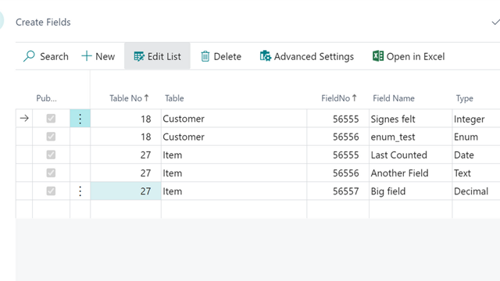Click the Delete trash can icon
The height and width of the screenshot is (281, 500).
click(x=205, y=56)
